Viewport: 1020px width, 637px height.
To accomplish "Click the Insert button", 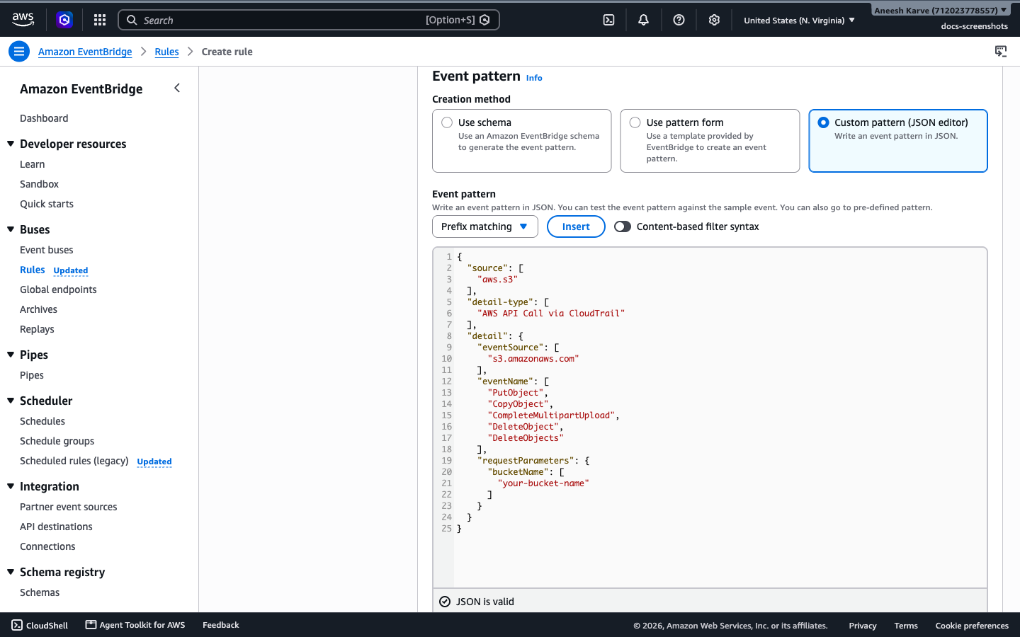I will (576, 226).
